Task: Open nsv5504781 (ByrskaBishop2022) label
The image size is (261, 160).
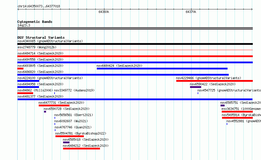Action: pos(81,133)
